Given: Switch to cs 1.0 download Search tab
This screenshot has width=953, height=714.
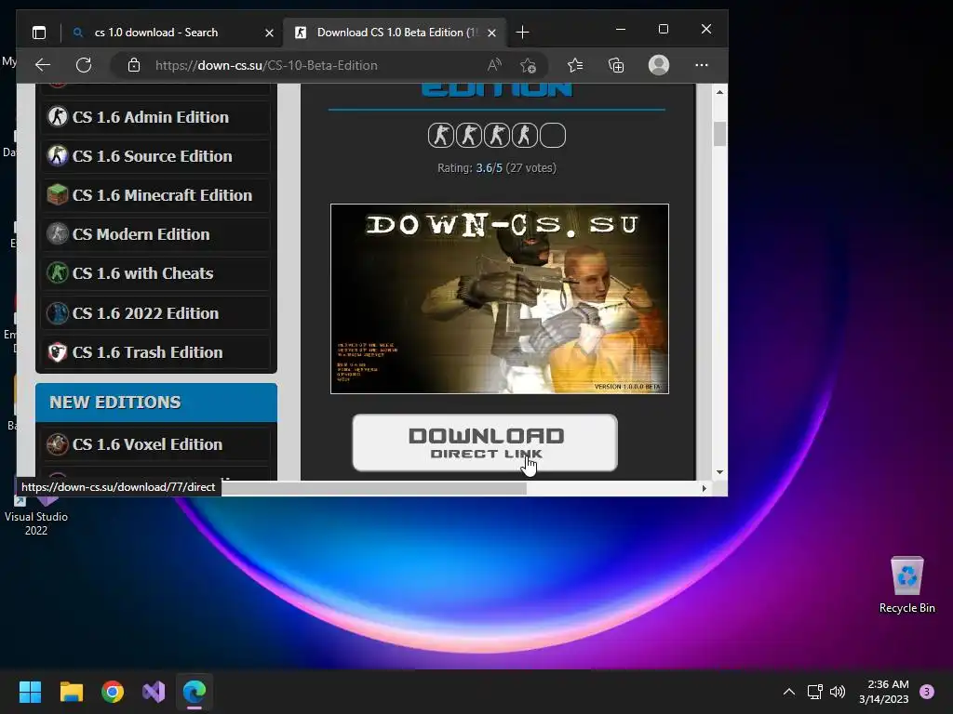Looking at the screenshot, I should point(172,33).
